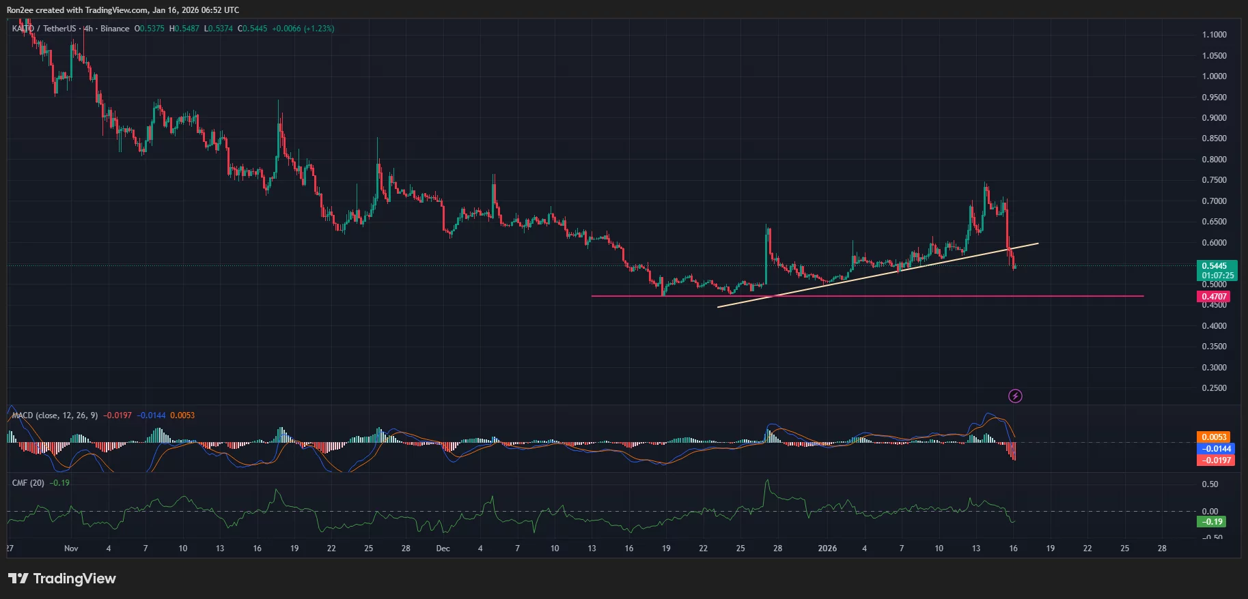Open the KAITO / TetherUS symbol title
1248x599 pixels.
[x=44, y=29]
